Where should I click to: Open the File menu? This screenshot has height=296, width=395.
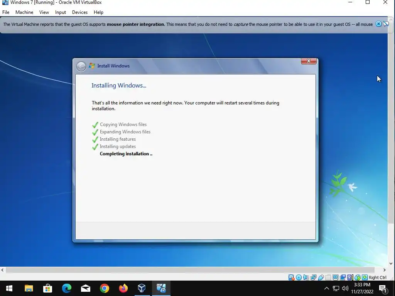[x=6, y=12]
